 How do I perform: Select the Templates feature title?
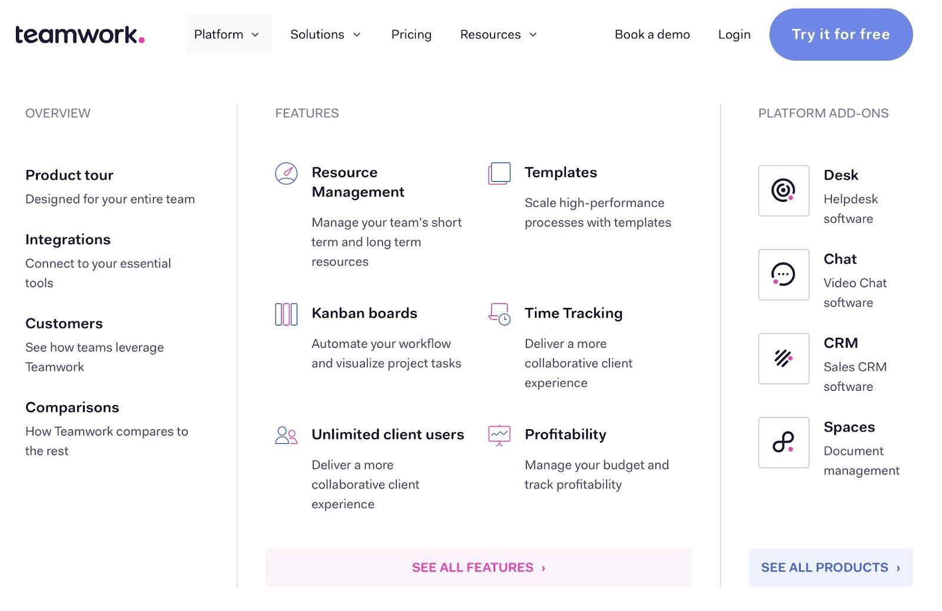pyautogui.click(x=560, y=172)
